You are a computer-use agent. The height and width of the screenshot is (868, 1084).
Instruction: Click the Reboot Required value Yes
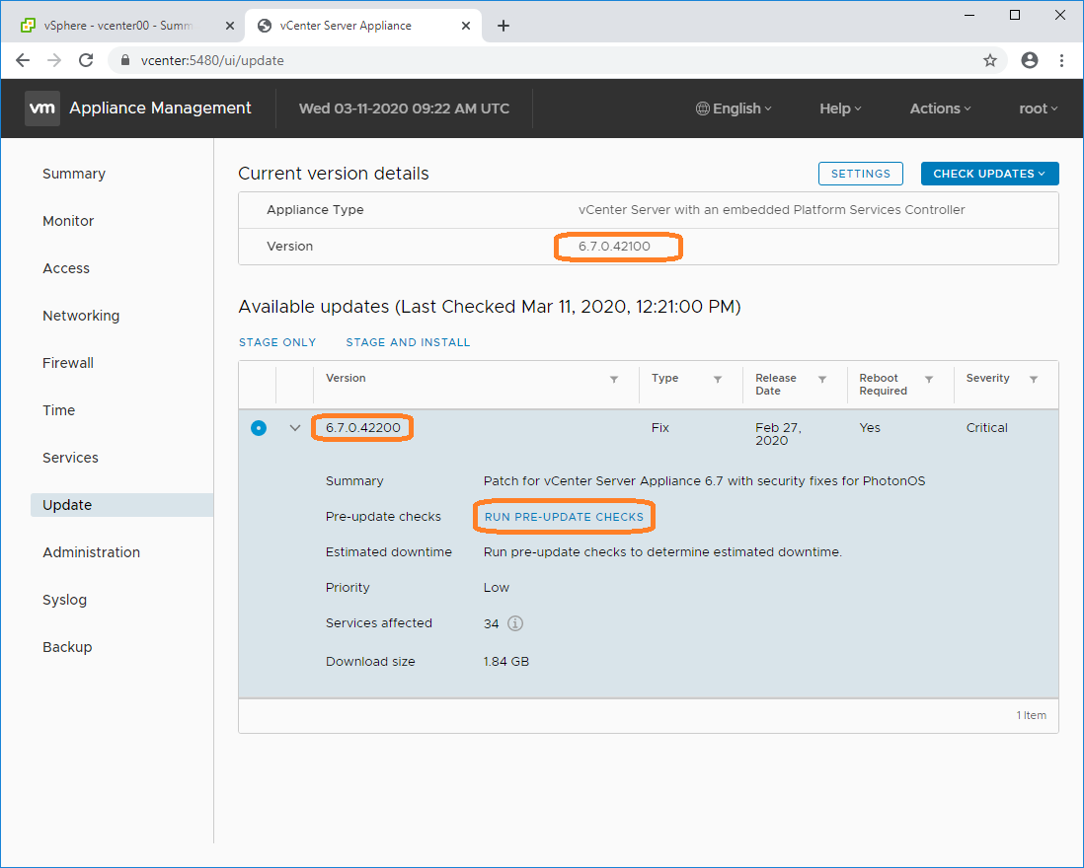click(870, 428)
